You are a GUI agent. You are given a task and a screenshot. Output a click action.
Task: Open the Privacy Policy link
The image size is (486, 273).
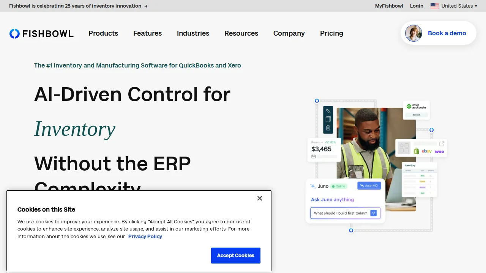point(145,236)
